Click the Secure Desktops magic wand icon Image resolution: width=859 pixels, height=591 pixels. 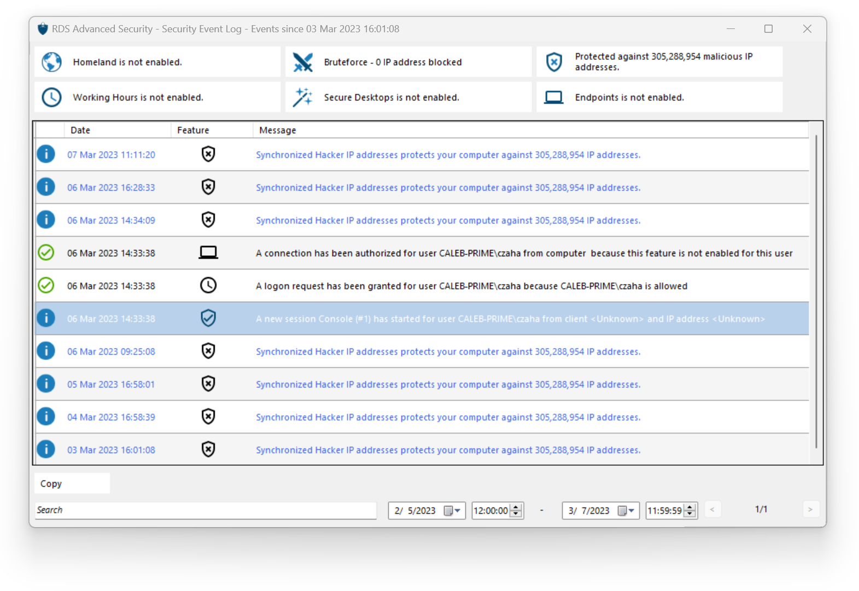[x=302, y=97]
